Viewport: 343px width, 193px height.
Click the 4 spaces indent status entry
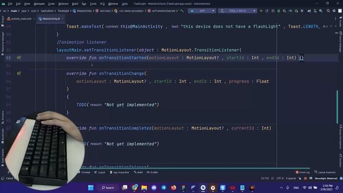[291, 179]
